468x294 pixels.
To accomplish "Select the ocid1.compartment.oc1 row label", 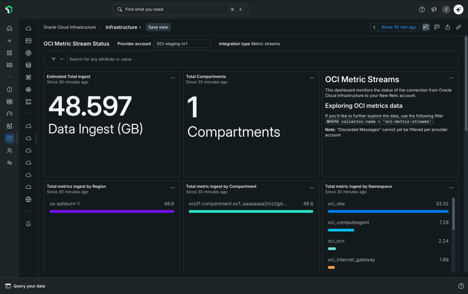I will (238, 204).
